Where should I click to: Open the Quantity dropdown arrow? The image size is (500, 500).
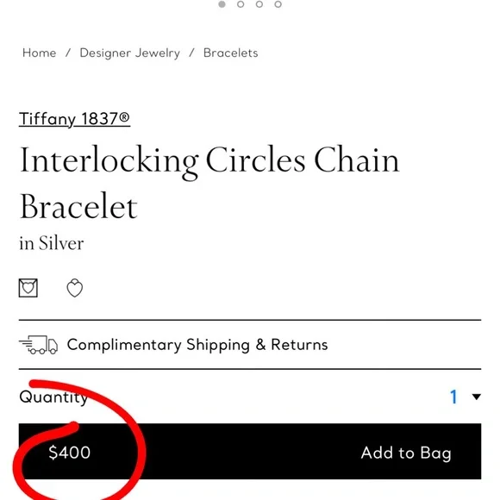(x=477, y=397)
